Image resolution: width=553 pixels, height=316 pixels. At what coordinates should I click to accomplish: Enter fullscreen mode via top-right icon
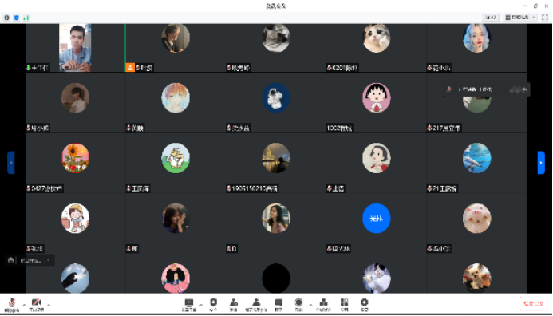coord(545,18)
